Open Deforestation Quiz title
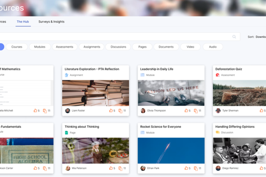 point(228,69)
